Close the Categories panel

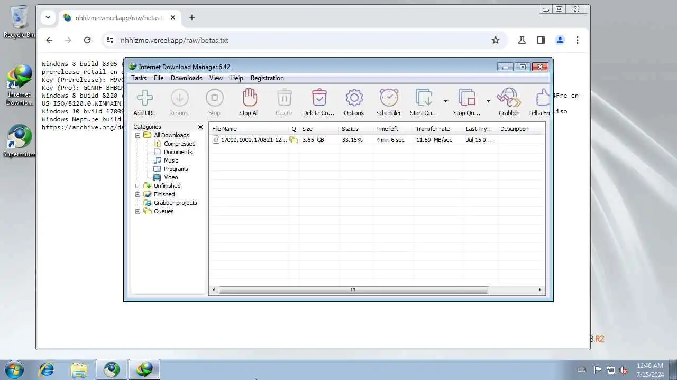coord(200,127)
